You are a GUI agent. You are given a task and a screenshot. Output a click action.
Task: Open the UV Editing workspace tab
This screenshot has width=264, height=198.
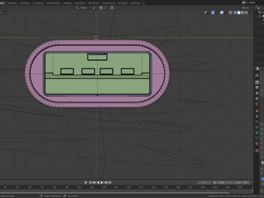pyautogui.click(x=38, y=3)
